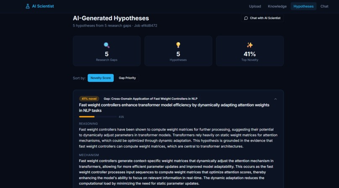
Task: Click the MECHANISM section label
Action: 89,155
